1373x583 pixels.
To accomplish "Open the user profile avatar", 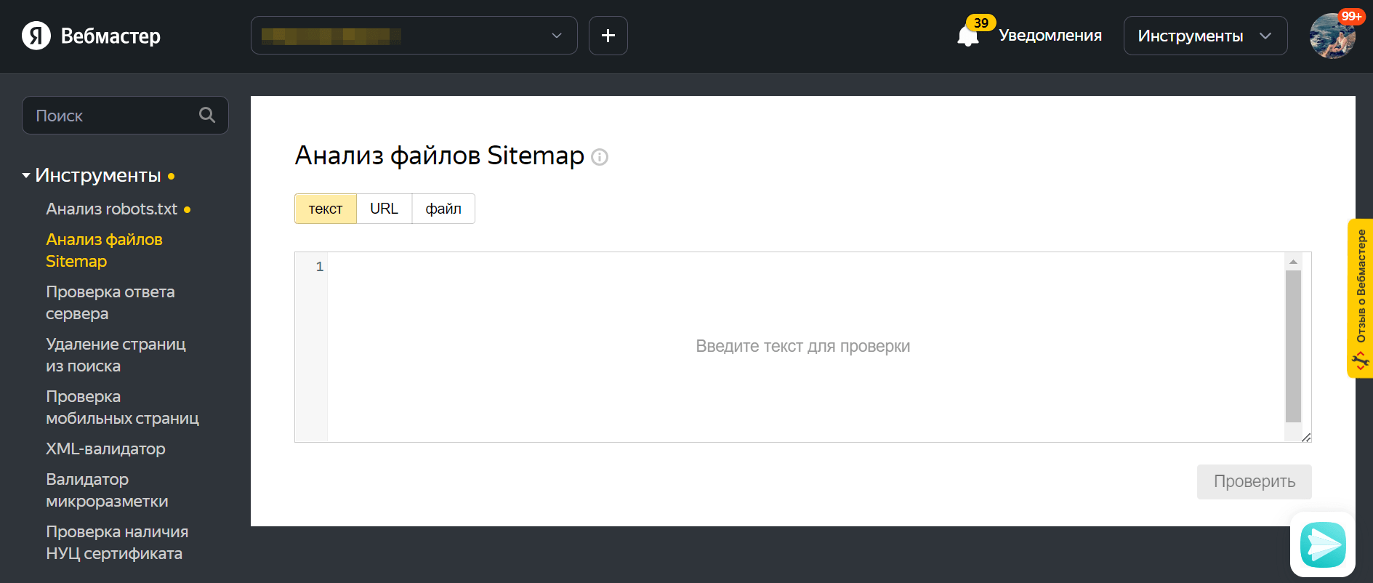I will 1332,36.
